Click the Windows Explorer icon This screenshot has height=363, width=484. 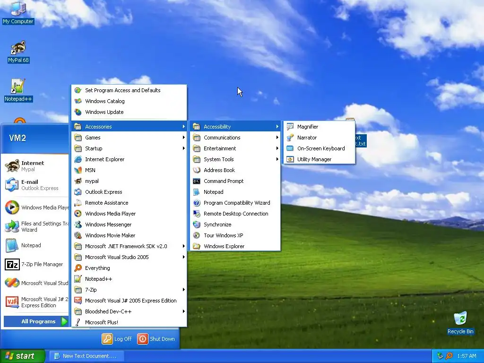coord(197,246)
